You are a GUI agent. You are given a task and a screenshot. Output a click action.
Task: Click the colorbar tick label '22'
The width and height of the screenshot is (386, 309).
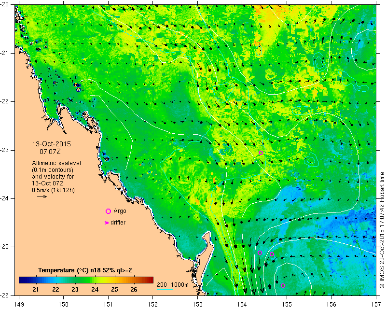[55, 289]
